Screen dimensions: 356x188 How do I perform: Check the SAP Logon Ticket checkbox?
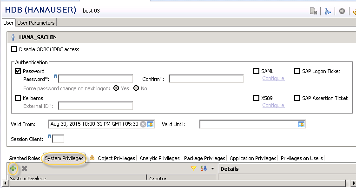coord(297,71)
